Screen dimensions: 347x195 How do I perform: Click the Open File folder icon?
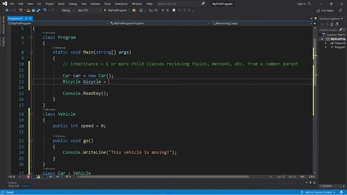(x=28, y=10)
